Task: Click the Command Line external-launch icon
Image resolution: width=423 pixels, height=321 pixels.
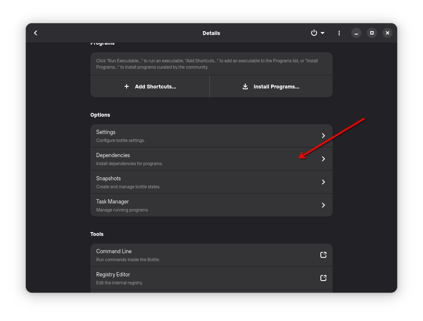Action: pyautogui.click(x=323, y=255)
